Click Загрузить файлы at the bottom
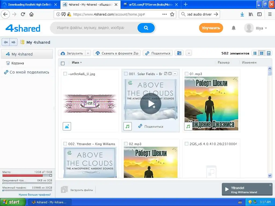Image resolution: width=275 pixels, height=206 pixels. coord(77,190)
